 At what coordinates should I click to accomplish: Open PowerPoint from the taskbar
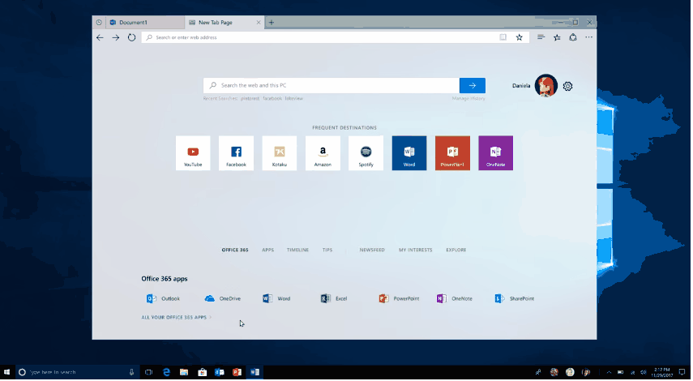click(x=237, y=372)
